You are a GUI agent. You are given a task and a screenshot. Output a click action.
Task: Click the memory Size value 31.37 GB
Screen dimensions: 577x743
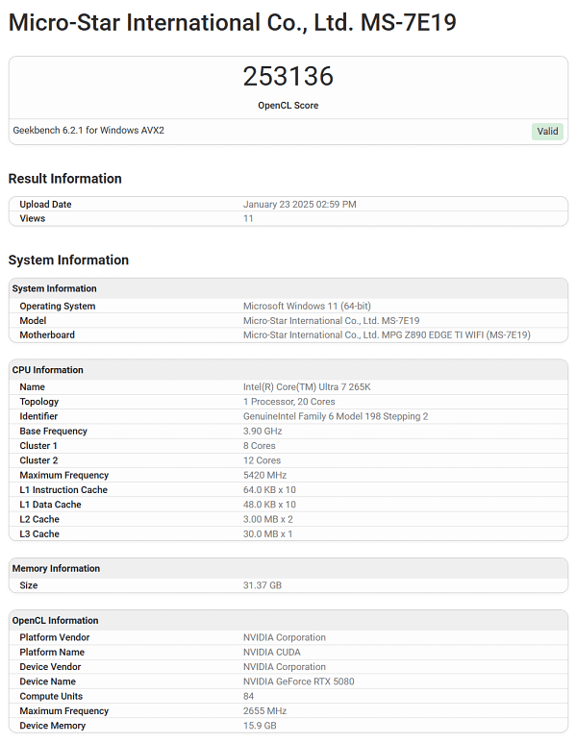pyautogui.click(x=263, y=585)
